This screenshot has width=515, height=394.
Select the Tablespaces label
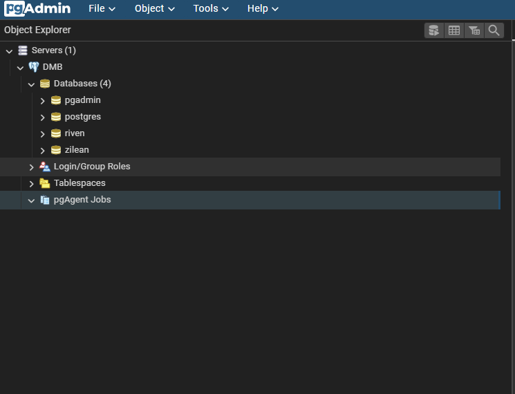pyautogui.click(x=79, y=183)
